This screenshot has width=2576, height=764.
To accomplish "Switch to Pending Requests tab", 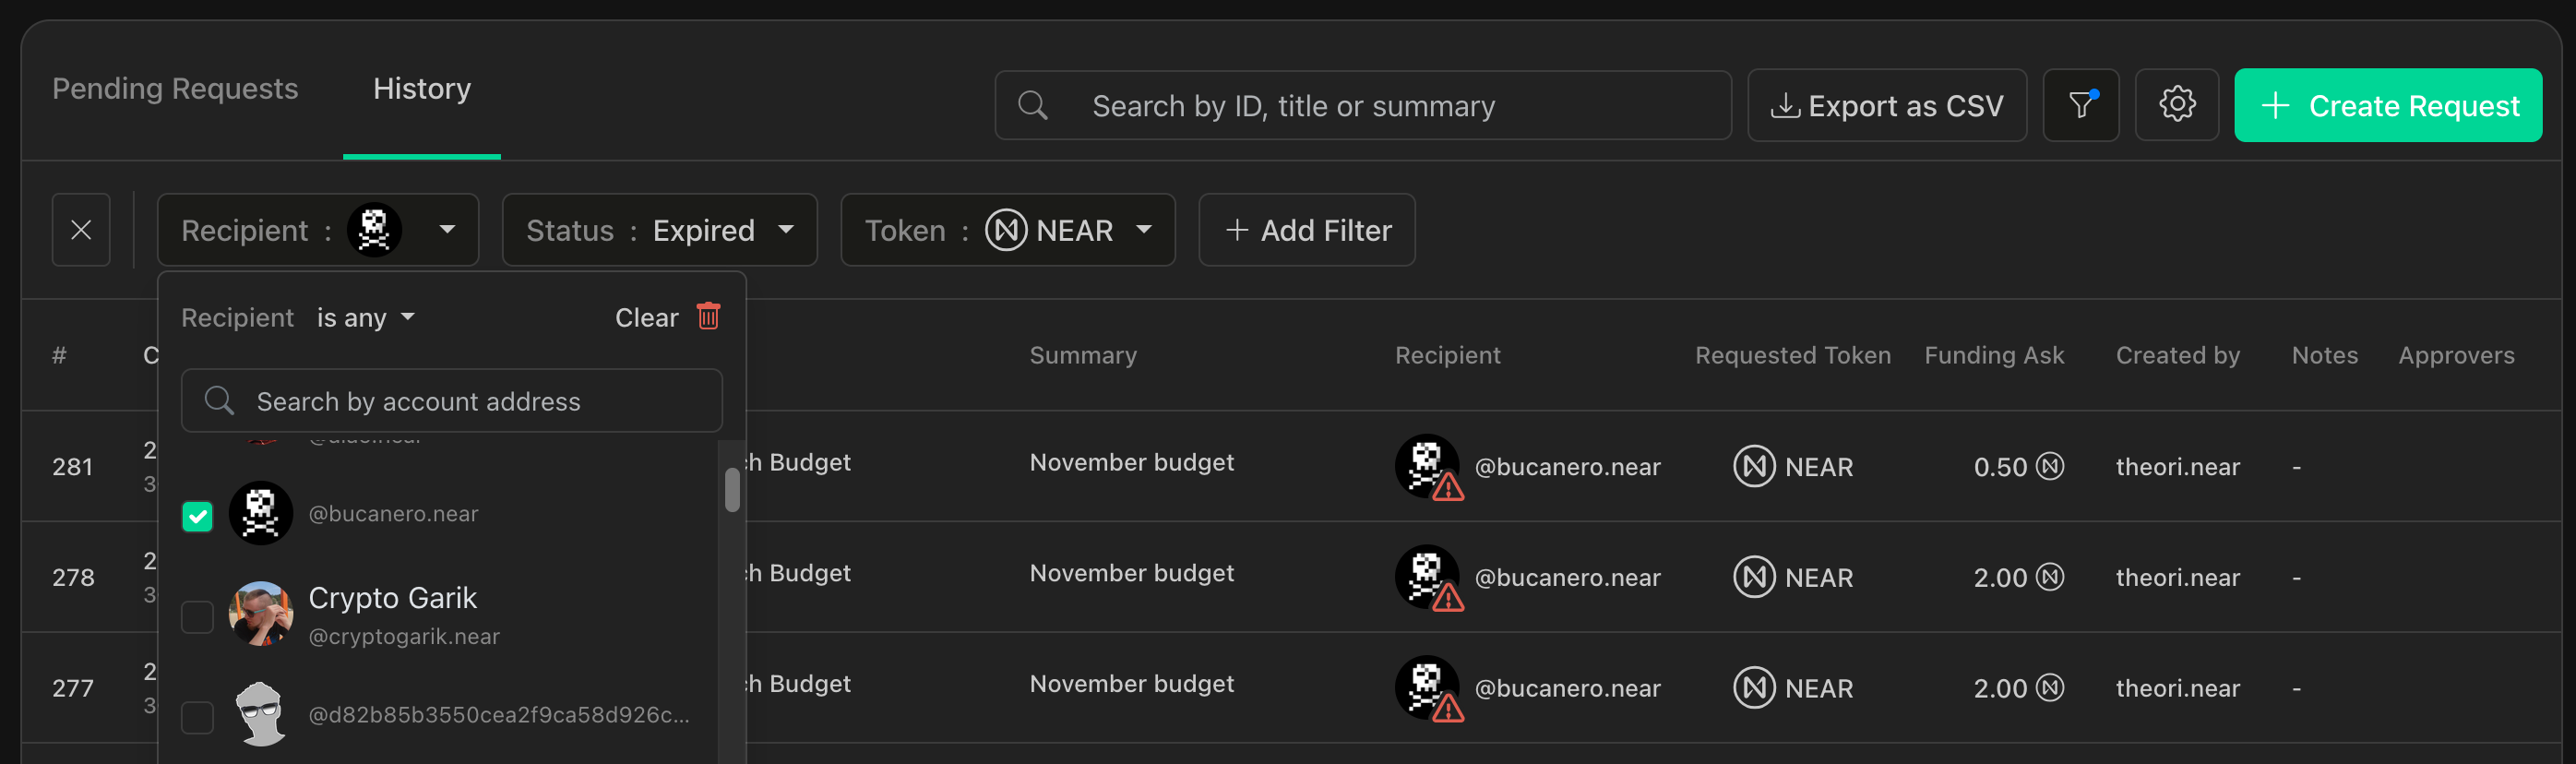I will coord(175,89).
